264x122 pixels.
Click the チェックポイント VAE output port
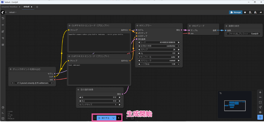[55, 79]
